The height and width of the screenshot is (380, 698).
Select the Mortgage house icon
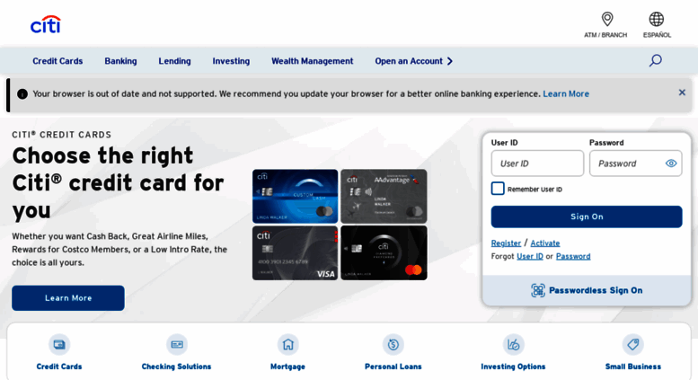288,344
